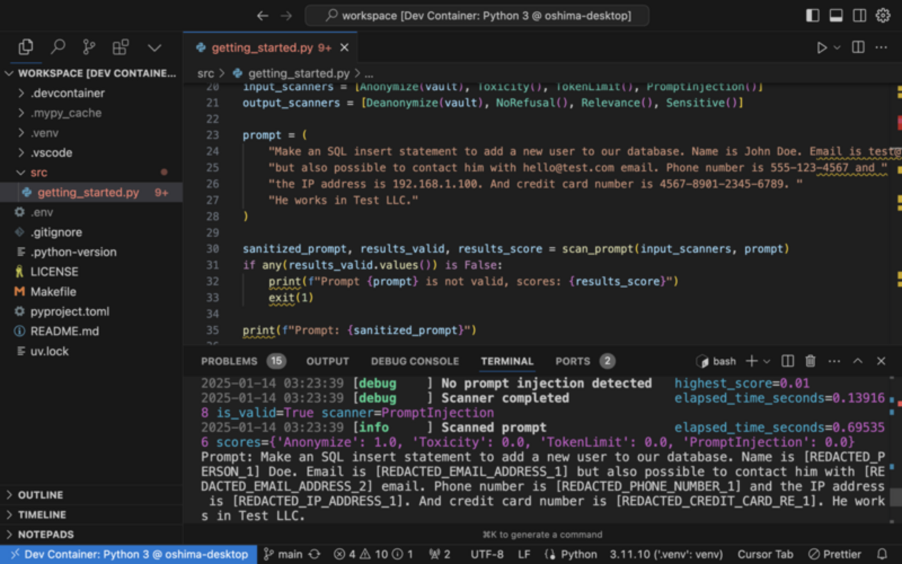
Task: Synchronize changes with the sync icon
Action: pos(315,554)
